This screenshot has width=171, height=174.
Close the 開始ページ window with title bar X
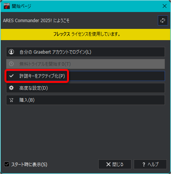[165, 6]
